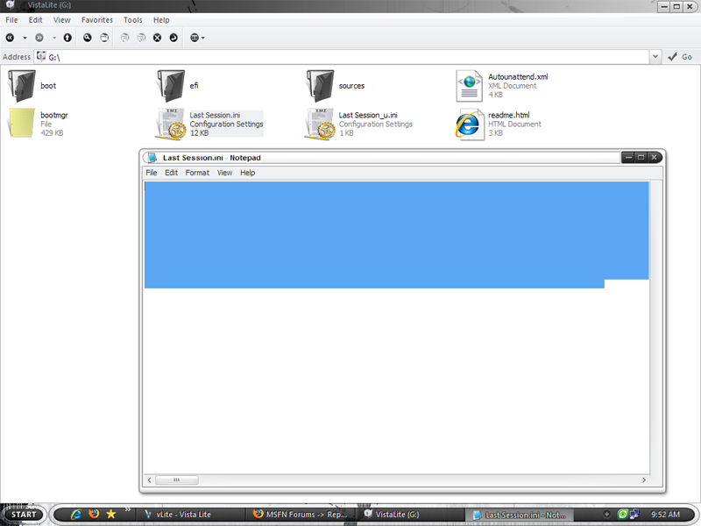Open the Forward button history dropdown
Viewport: 701px width, 526px height.
click(54, 38)
